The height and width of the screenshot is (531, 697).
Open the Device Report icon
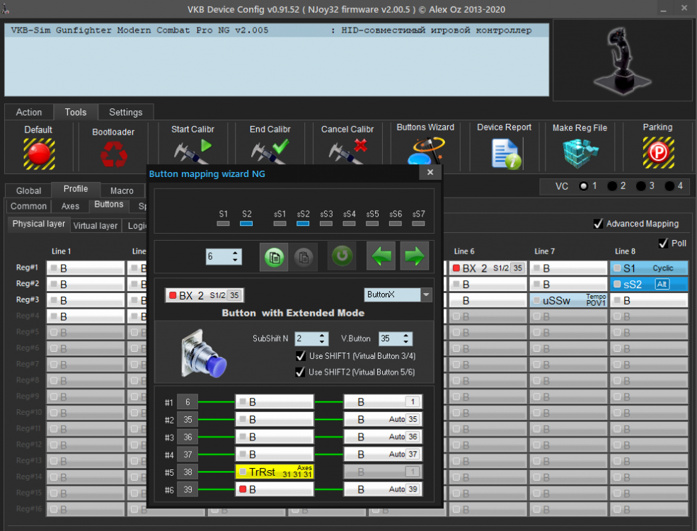(505, 153)
